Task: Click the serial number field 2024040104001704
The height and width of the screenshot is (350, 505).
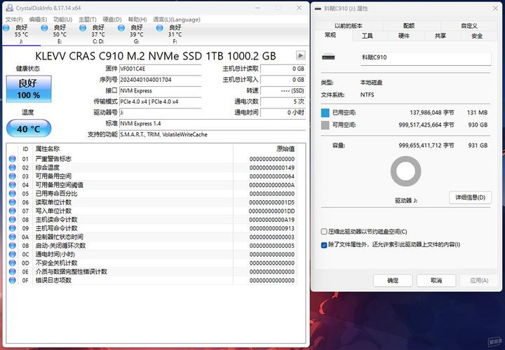Action: [x=160, y=80]
